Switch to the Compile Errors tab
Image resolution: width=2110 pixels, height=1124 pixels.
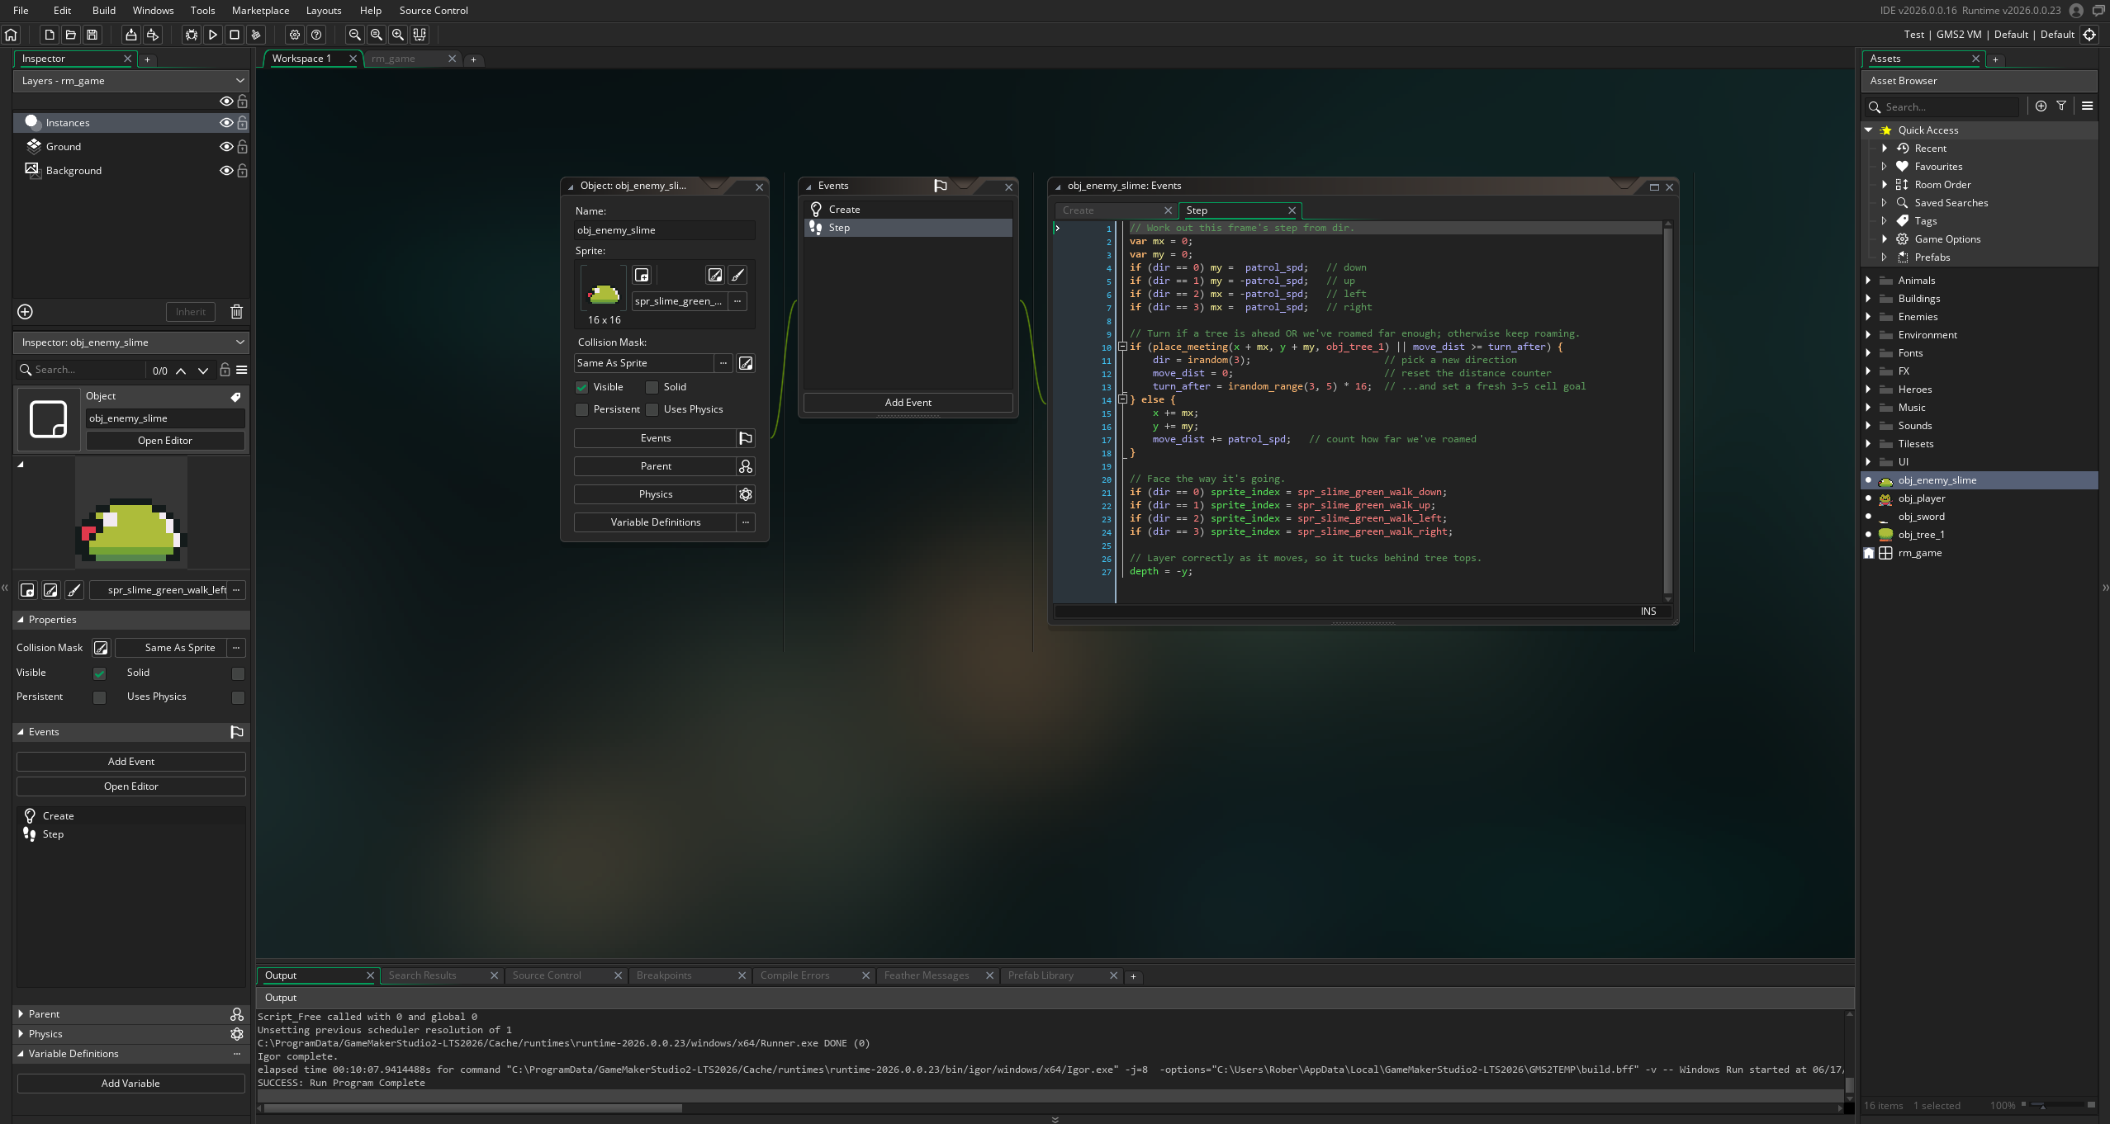pos(794,975)
